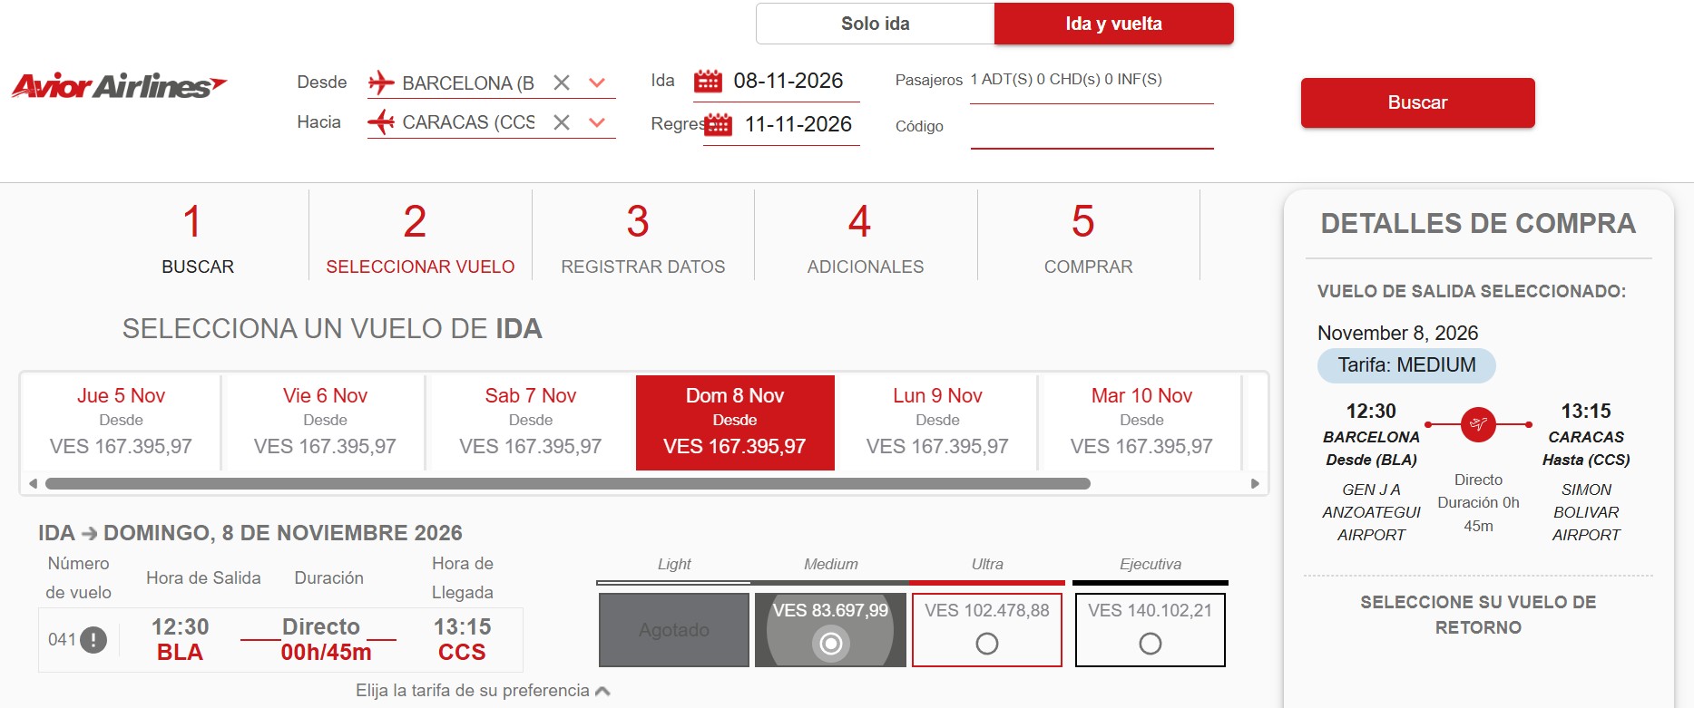Click the Tarifa: MEDIUM badge
This screenshot has width=1694, height=708.
pyautogui.click(x=1406, y=365)
